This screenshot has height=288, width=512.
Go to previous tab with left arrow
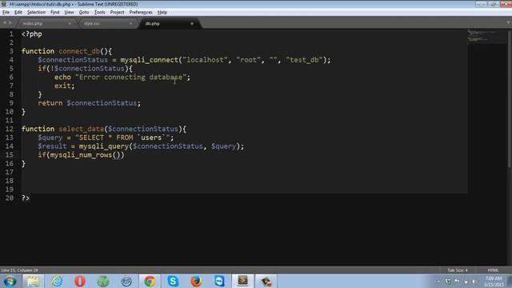pyautogui.click(x=5, y=22)
